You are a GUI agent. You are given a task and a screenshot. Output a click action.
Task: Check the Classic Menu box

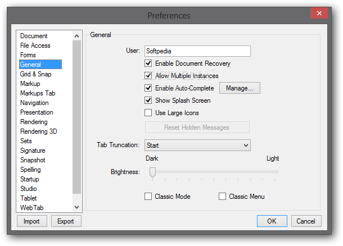point(222,197)
